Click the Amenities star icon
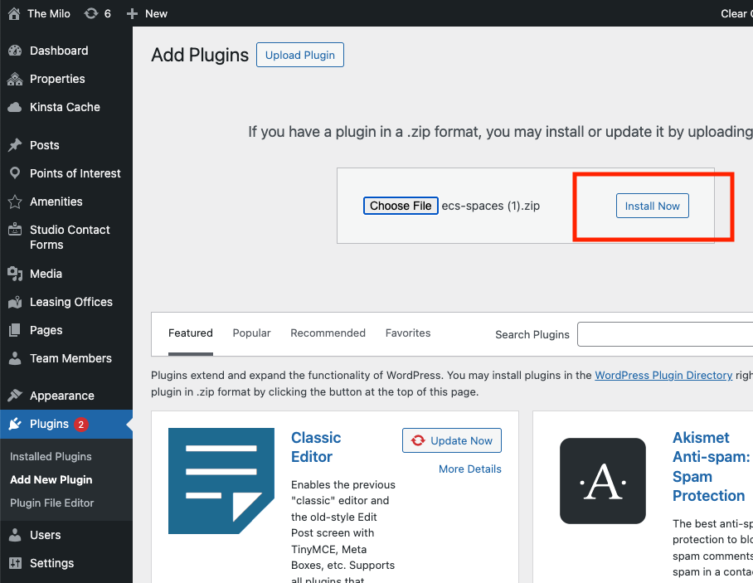This screenshot has height=583, width=753. pyautogui.click(x=15, y=202)
